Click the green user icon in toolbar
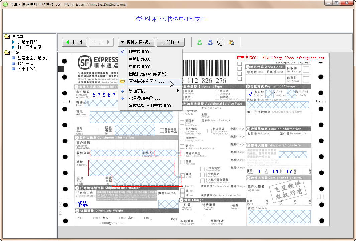This screenshot has width=356, height=241. click(x=200, y=42)
